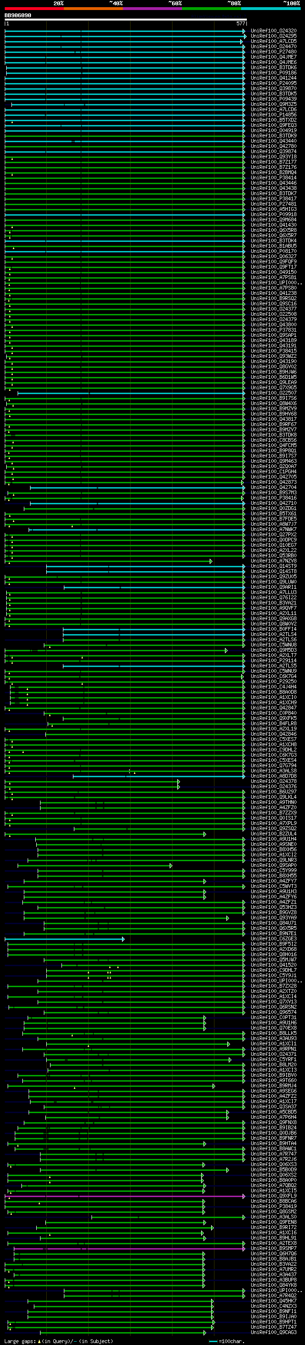
Task: Select hit label UniRef100_Q14ST9
Action: [x=274, y=566]
